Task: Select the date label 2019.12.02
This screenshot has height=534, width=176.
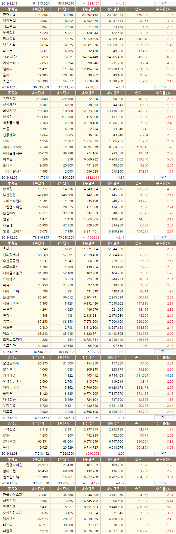Action: coord(9,483)
